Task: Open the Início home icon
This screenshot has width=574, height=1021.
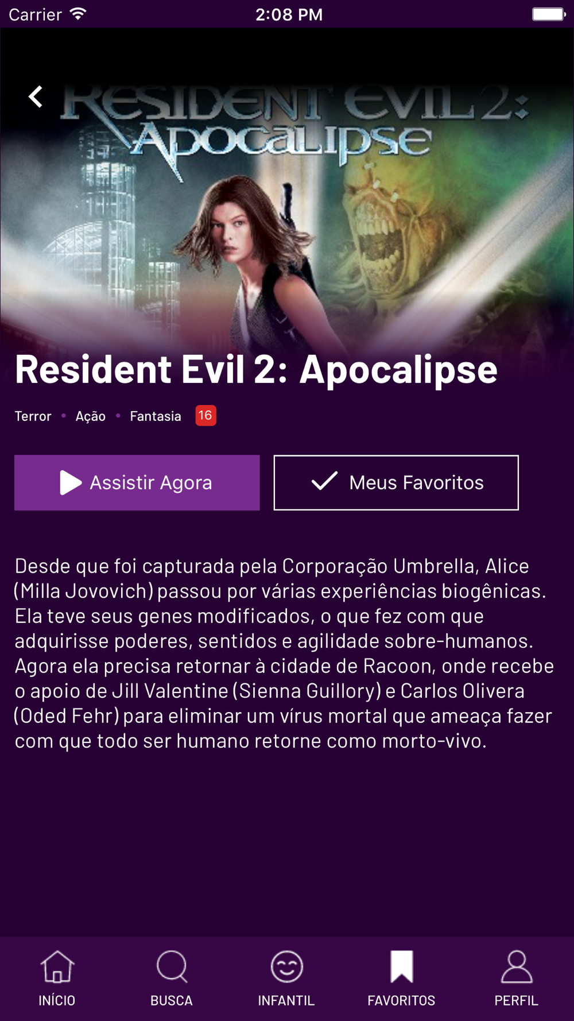Action: tap(57, 966)
